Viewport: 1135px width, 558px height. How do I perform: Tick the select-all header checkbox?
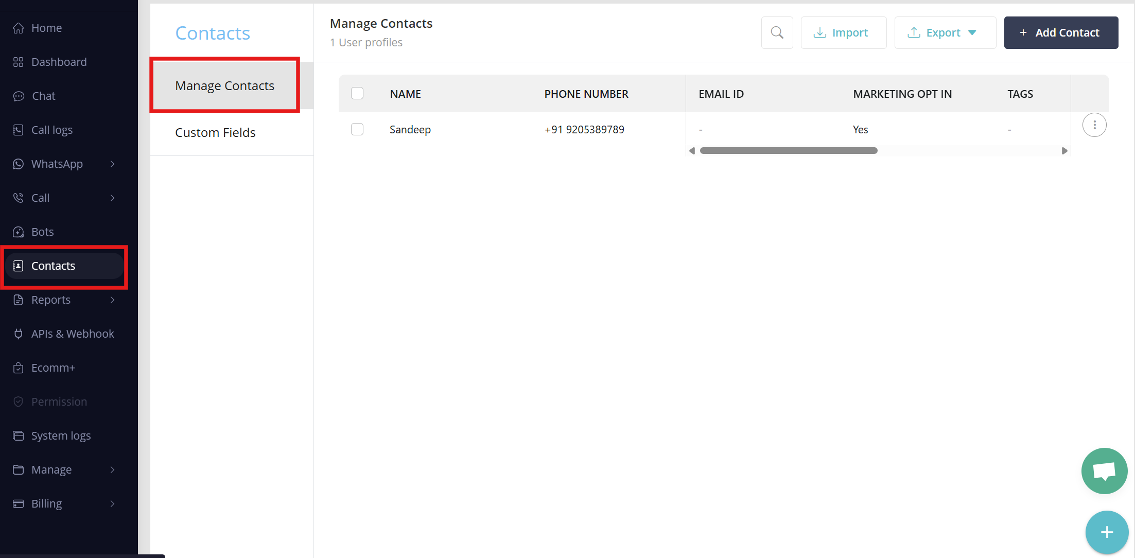pos(357,93)
